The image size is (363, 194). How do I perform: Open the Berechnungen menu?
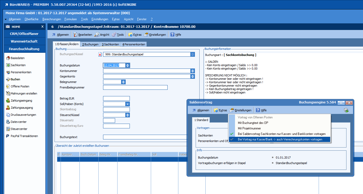click(52, 19)
